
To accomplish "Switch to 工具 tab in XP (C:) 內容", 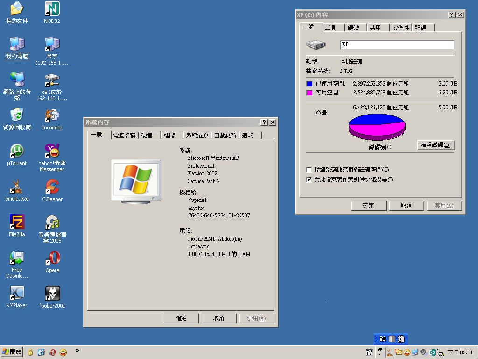I will click(x=331, y=28).
